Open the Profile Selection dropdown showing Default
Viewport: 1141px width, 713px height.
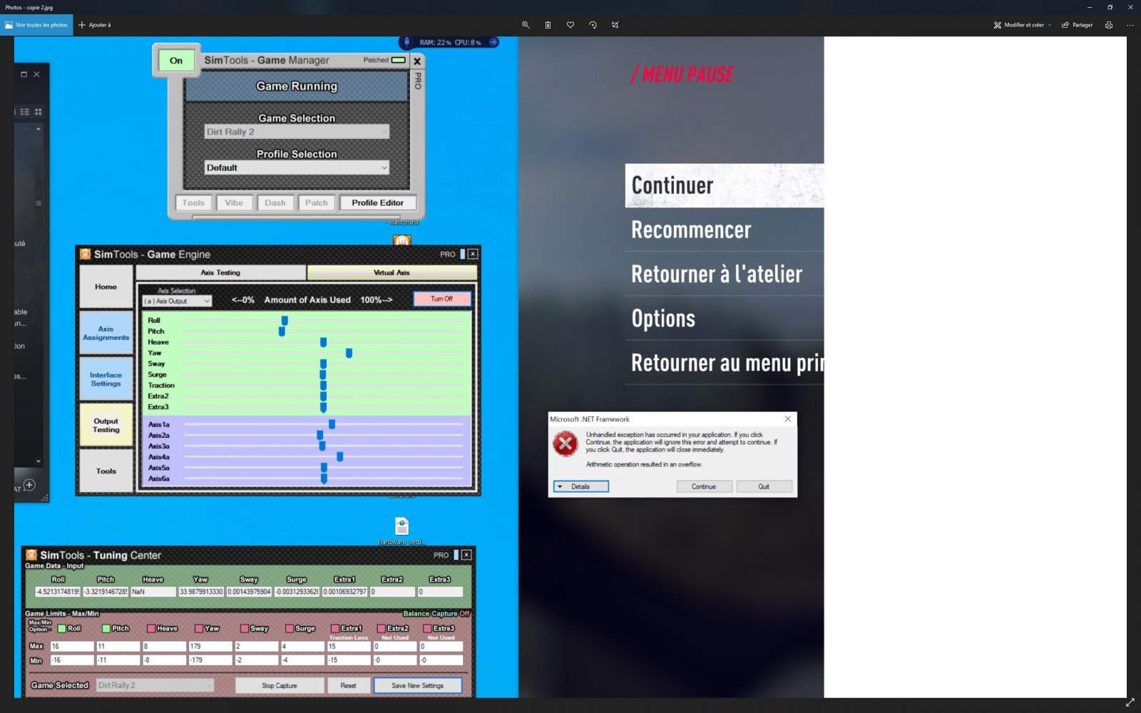coord(297,168)
